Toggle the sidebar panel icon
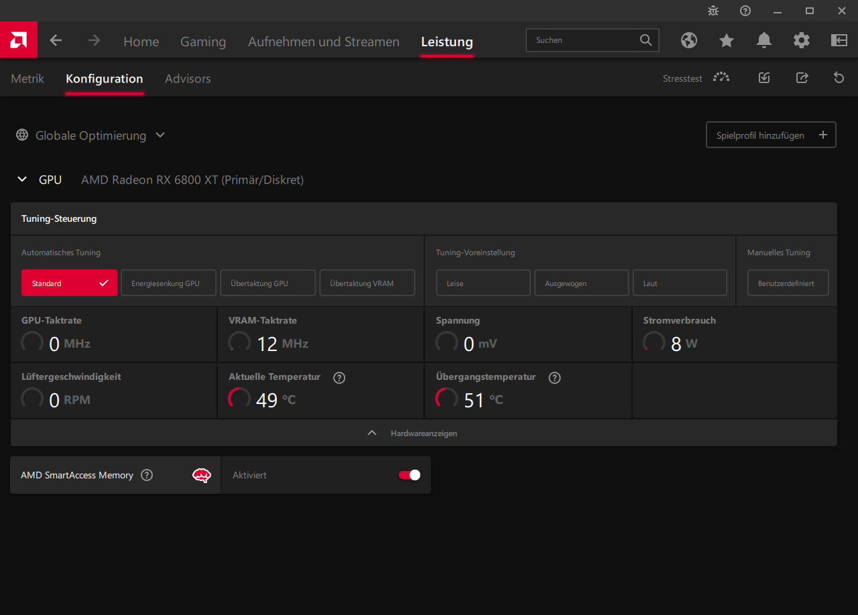This screenshot has width=858, height=615. [x=839, y=40]
